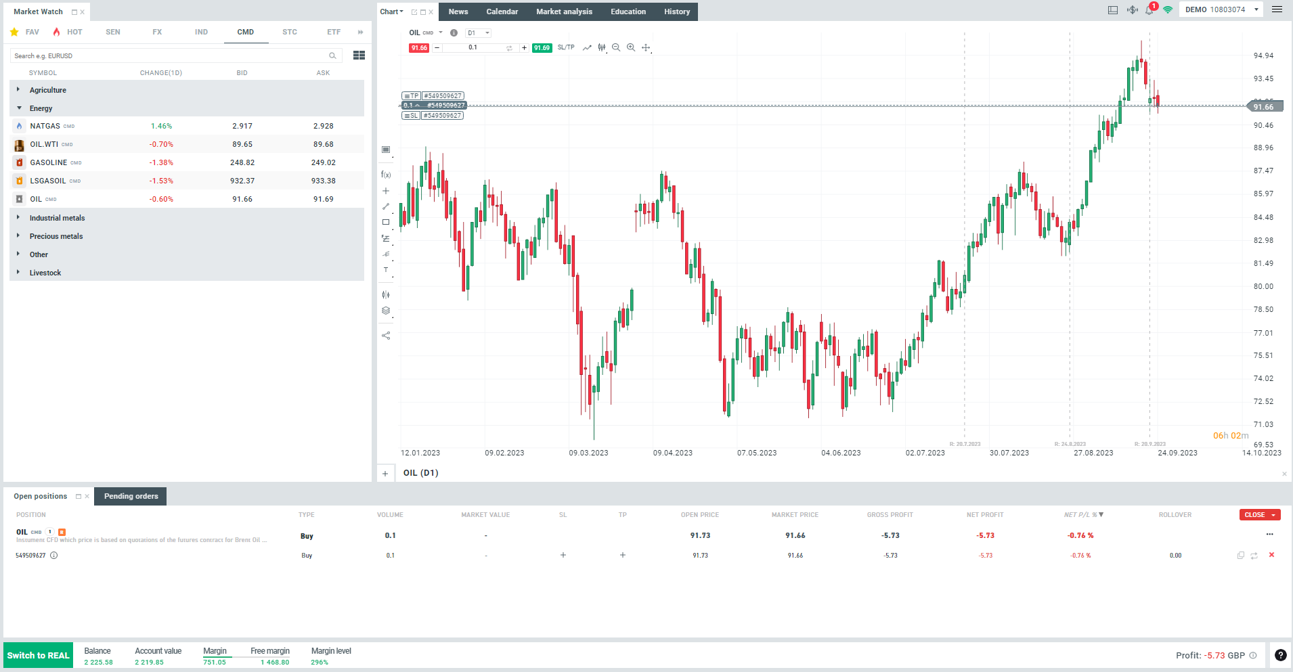The image size is (1293, 672).
Task: Toggle market watch grid view
Action: pyautogui.click(x=359, y=55)
